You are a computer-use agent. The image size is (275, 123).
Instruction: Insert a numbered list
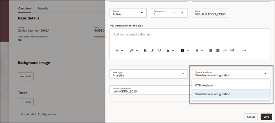(x=218, y=50)
